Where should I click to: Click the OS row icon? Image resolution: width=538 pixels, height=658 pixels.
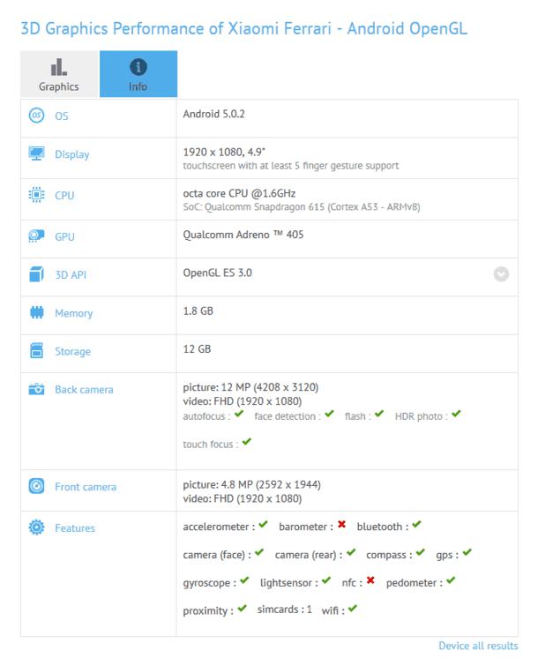tap(36, 115)
